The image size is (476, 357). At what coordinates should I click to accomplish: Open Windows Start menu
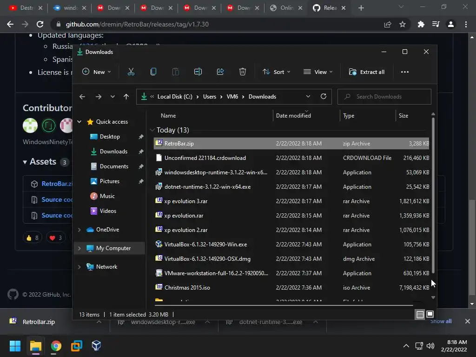point(15,346)
